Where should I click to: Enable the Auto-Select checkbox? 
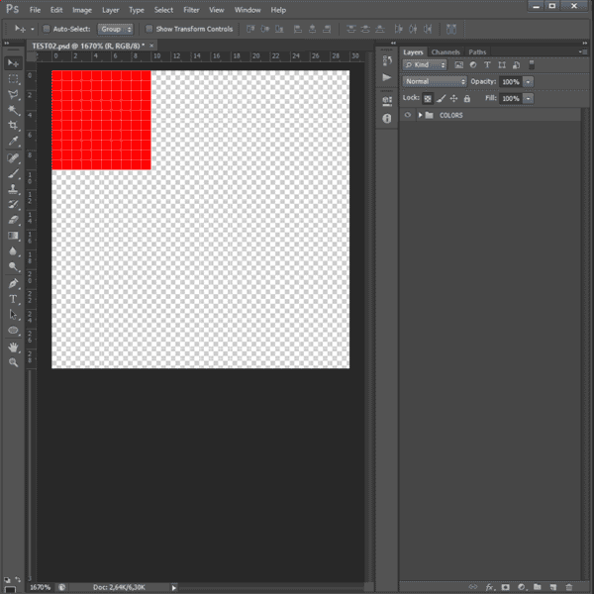(47, 29)
